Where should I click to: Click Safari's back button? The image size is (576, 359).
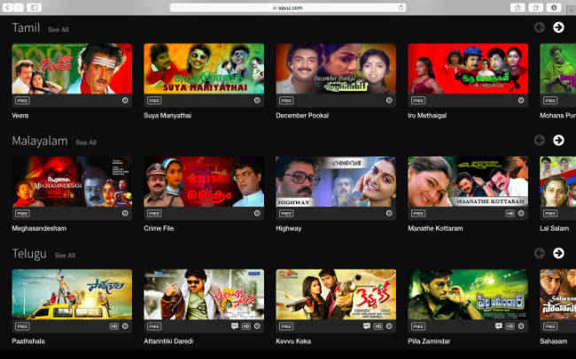[8, 7]
